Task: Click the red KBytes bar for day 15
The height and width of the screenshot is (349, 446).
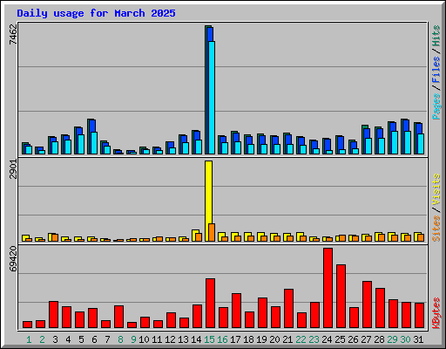Action: tap(210, 304)
